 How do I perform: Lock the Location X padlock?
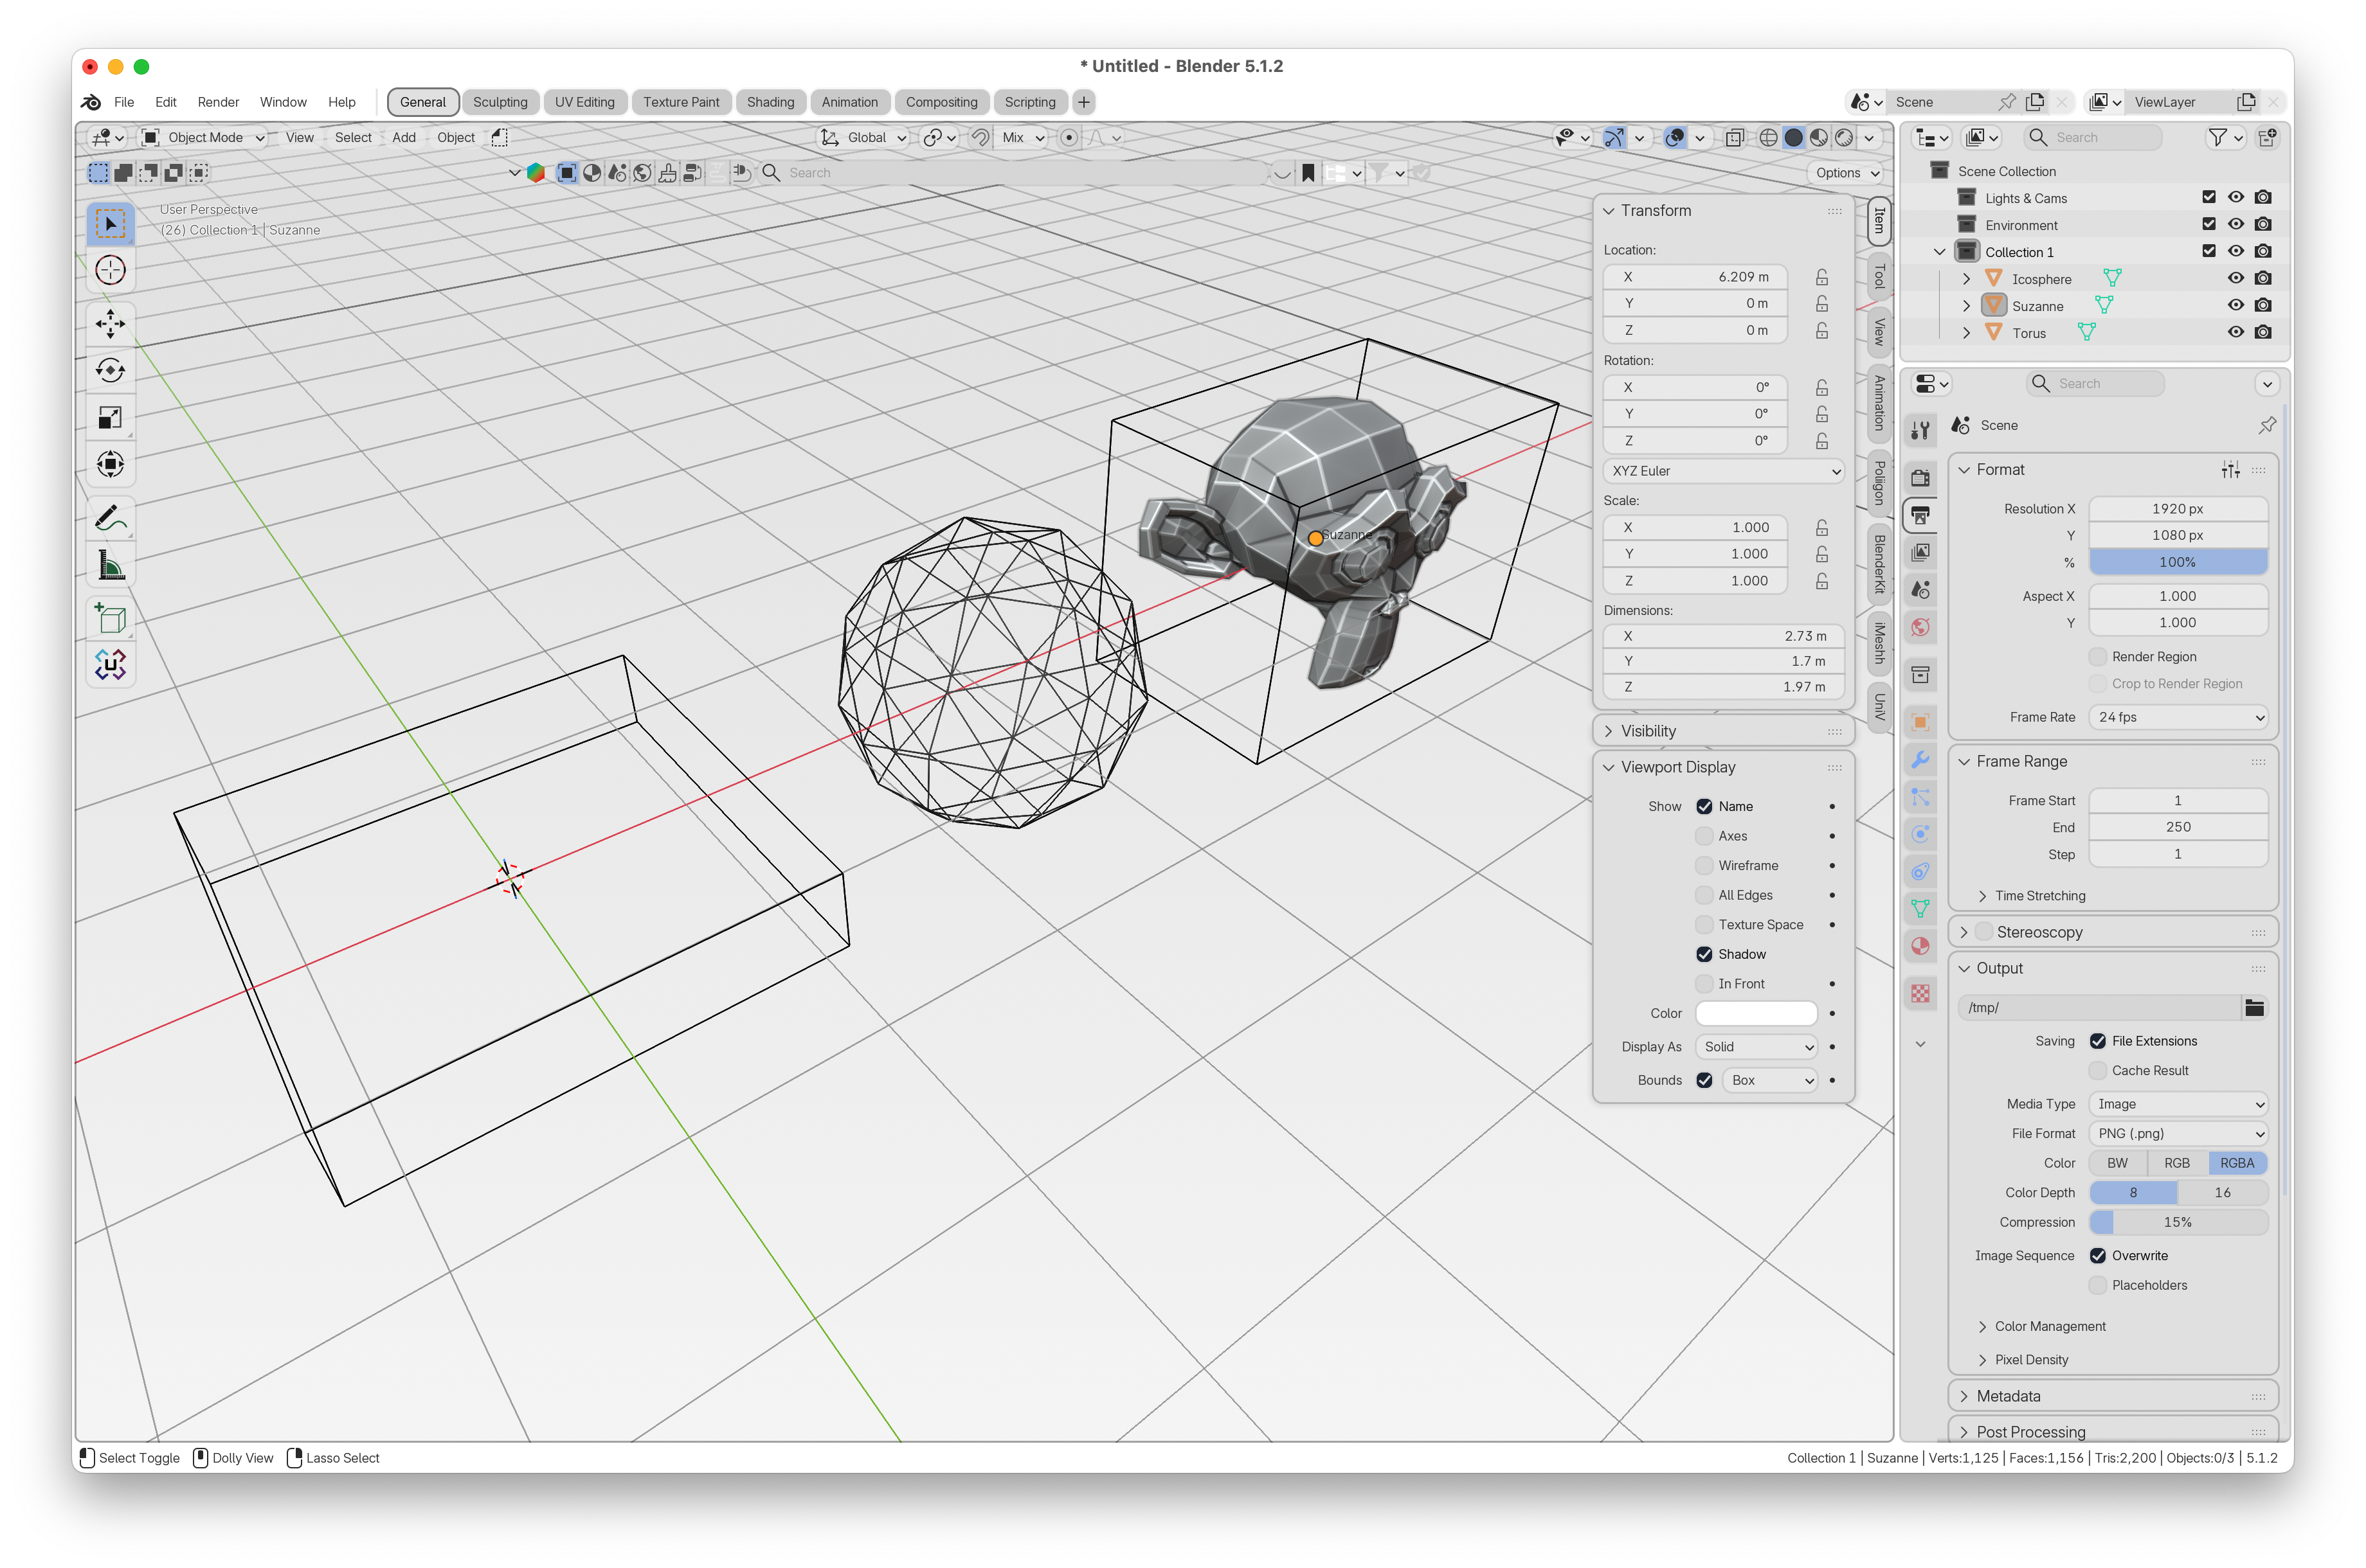(1822, 277)
